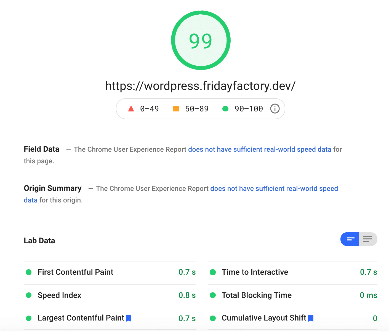Image resolution: width=389 pixels, height=331 pixels.
Task: Click the bookmark icon beside Largest Contentful Paint
Action: (129, 318)
